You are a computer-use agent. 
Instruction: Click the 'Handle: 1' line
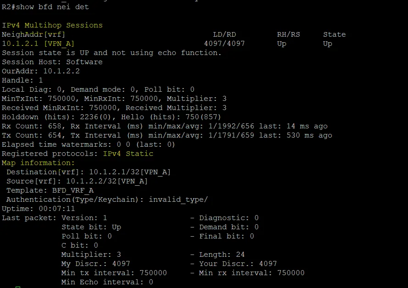(x=22, y=80)
